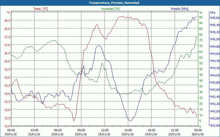Select the 15,5 temperature tick label
220x137 pixels.
point(7,69)
